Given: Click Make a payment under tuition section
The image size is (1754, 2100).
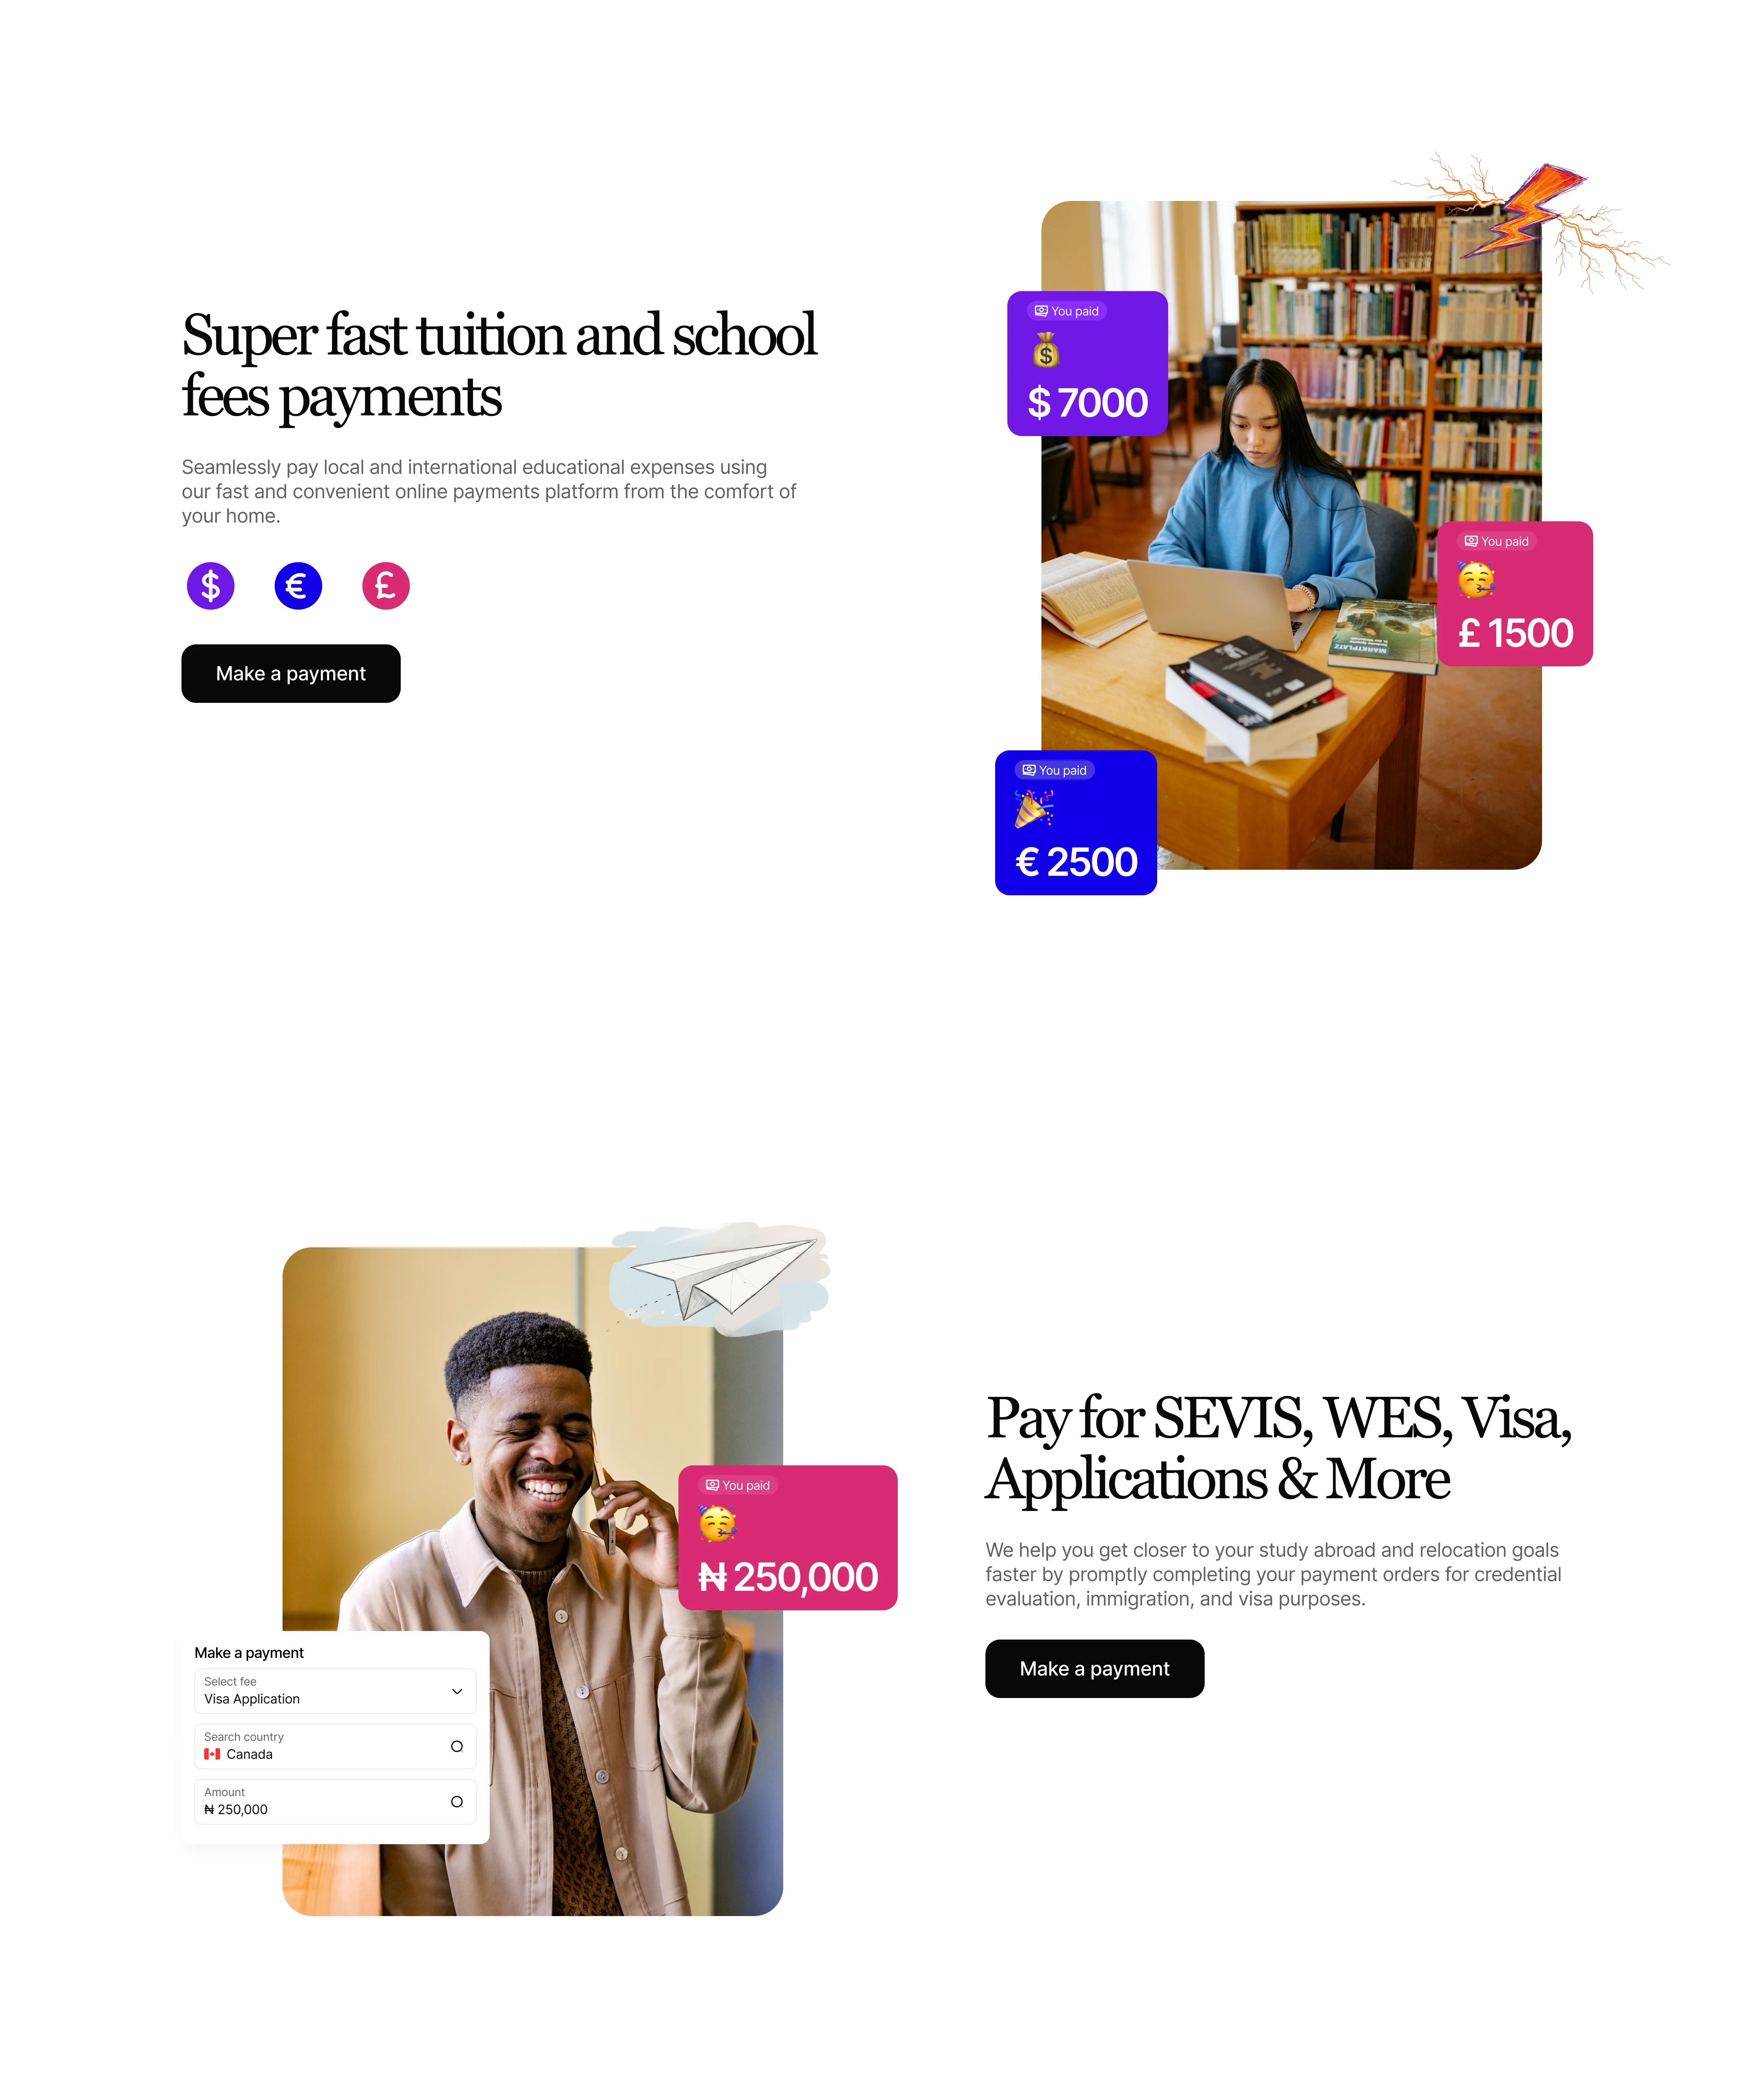Looking at the screenshot, I should tap(291, 673).
